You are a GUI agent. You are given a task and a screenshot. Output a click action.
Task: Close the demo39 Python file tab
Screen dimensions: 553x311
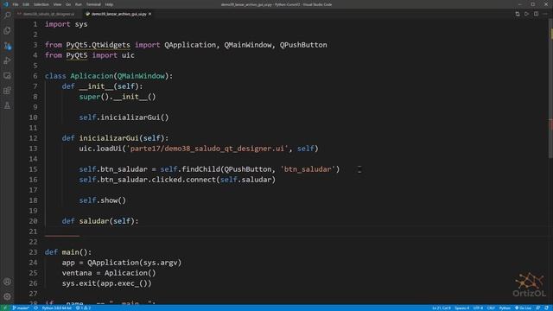149,14
